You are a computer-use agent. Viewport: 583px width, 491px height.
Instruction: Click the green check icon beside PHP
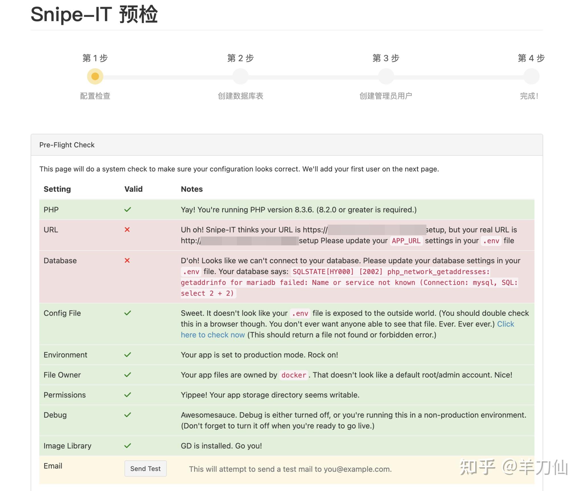(x=128, y=210)
